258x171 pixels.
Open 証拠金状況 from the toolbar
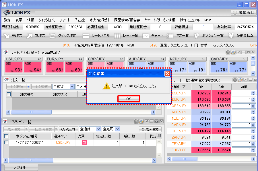241,36
